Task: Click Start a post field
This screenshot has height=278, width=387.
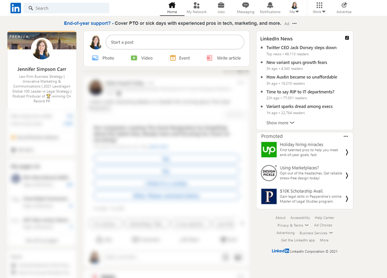Action: [x=175, y=42]
